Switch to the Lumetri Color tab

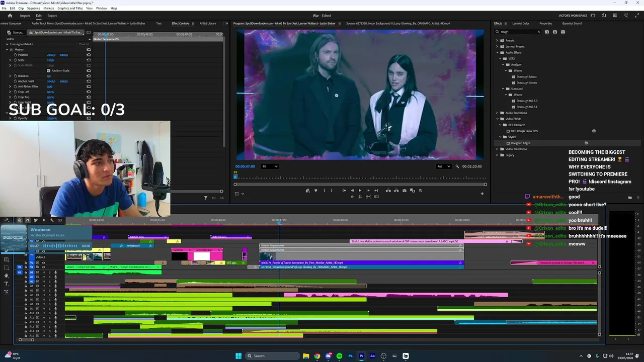click(x=521, y=23)
